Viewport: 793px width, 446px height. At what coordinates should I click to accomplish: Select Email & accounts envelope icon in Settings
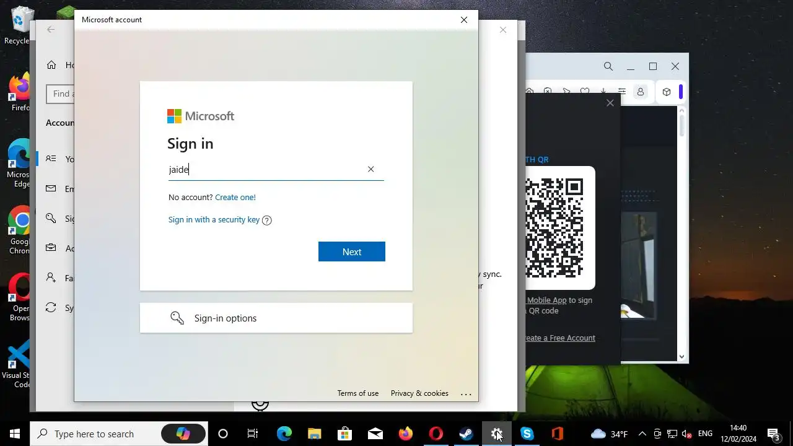coord(51,189)
